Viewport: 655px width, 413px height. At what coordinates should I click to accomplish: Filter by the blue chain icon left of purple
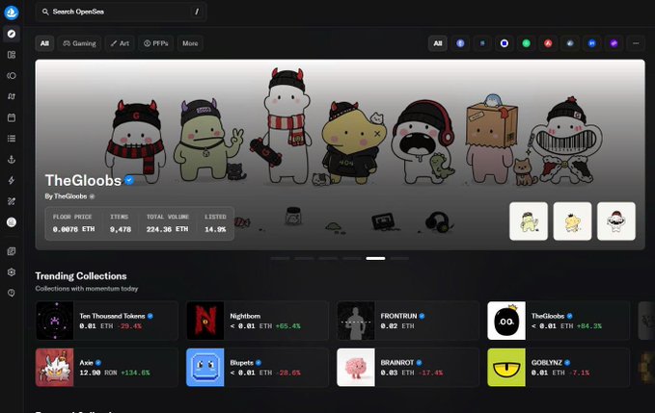click(592, 43)
